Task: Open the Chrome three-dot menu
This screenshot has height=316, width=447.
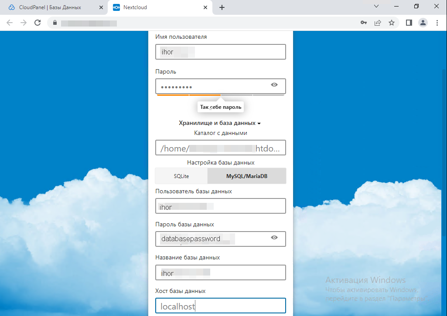Action: click(437, 23)
